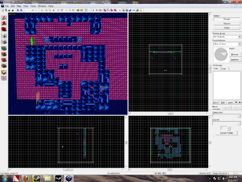
Task: Toggle the 2D grid display
Action: (3, 10)
